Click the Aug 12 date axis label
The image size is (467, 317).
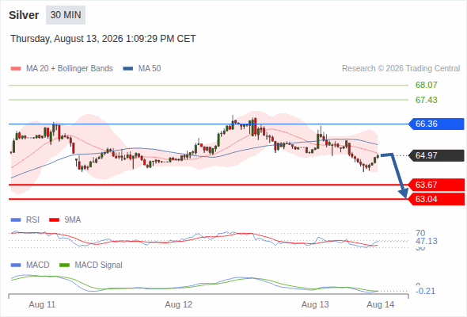coord(179,304)
